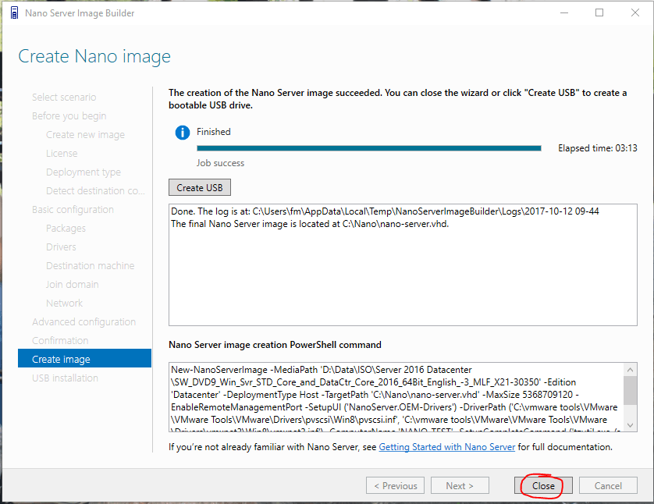This screenshot has height=504, width=654.
Task: Click the Next button
Action: pos(460,485)
